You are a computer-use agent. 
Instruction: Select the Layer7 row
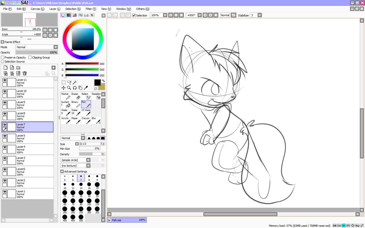27,127
